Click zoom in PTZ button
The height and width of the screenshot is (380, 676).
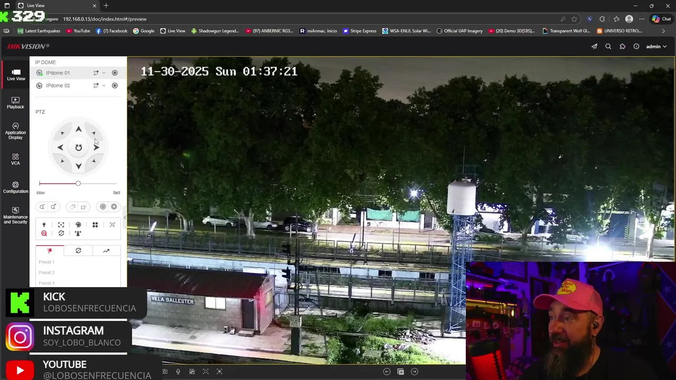coord(53,207)
